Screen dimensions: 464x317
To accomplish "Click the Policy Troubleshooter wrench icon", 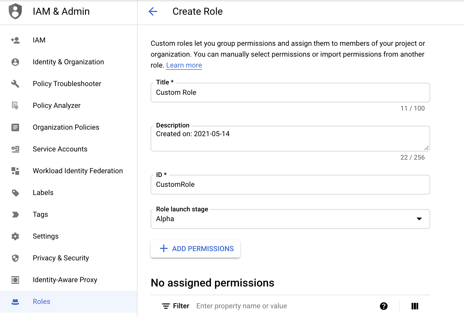I will coord(15,84).
